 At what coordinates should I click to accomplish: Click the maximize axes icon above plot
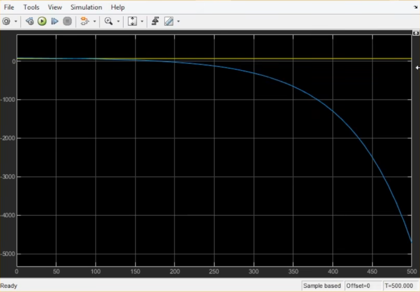click(416, 33)
